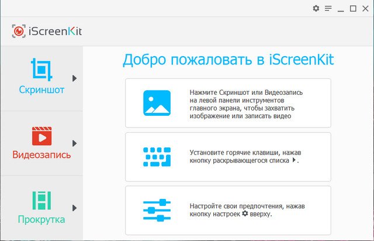The image size is (374, 241).
Task: Click the text starting 'Нажмите Скриншот или Видеозапись'
Action: pyautogui.click(x=246, y=104)
